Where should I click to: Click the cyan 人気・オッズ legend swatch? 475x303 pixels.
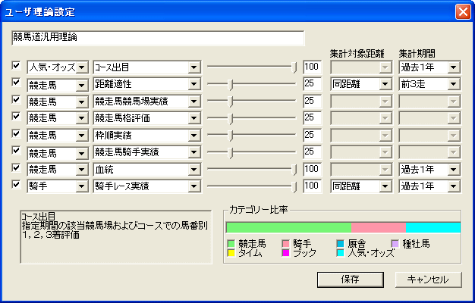341,253
